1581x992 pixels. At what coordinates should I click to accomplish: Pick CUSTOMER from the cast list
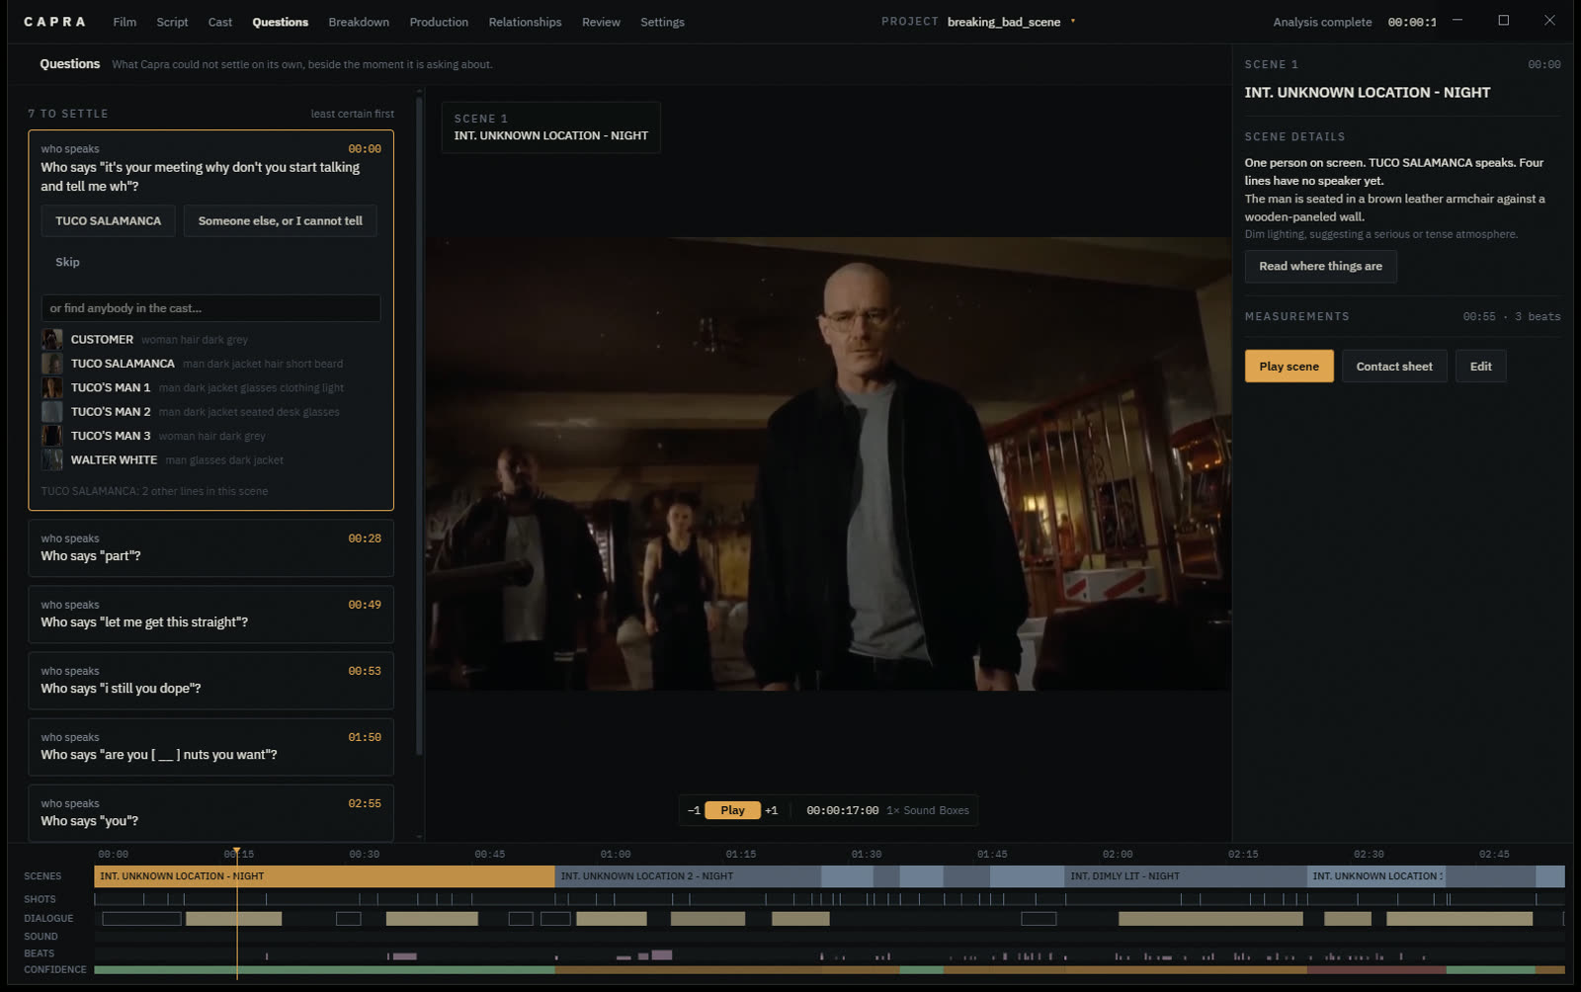point(210,339)
